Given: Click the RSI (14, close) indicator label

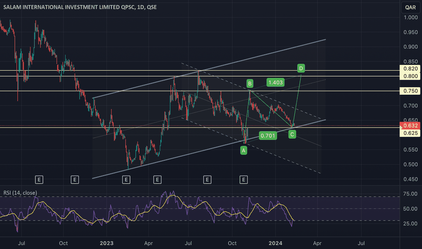Looking at the screenshot, I should coord(20,193).
